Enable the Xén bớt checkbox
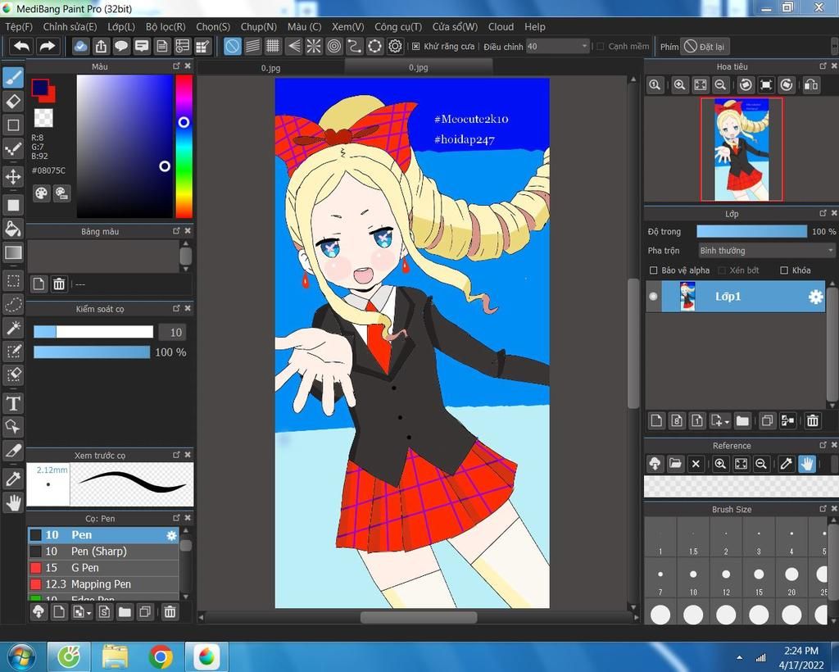The height and width of the screenshot is (672, 839). tap(721, 270)
